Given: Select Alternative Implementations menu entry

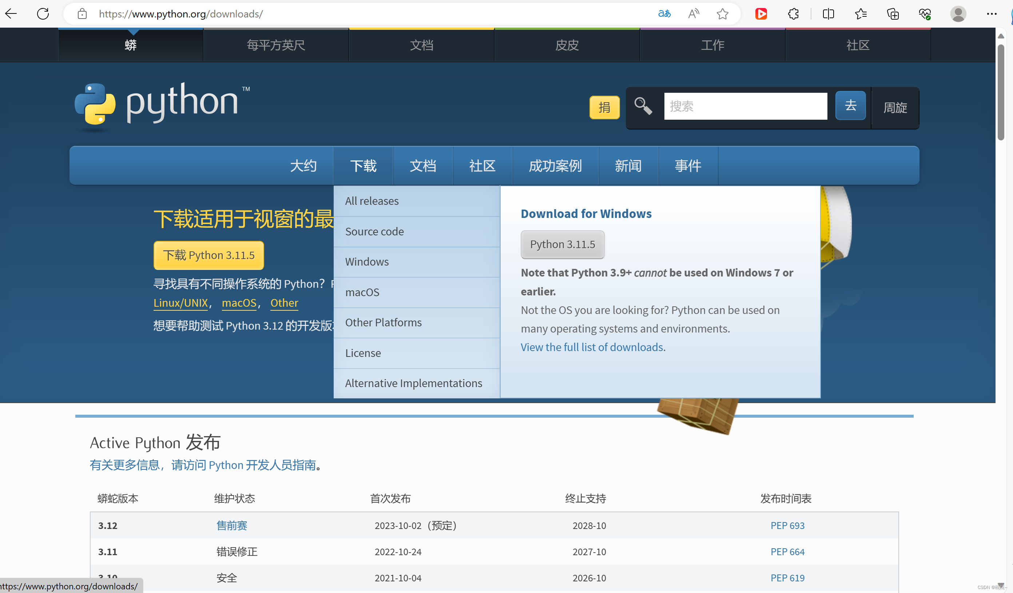Looking at the screenshot, I should tap(417, 383).
